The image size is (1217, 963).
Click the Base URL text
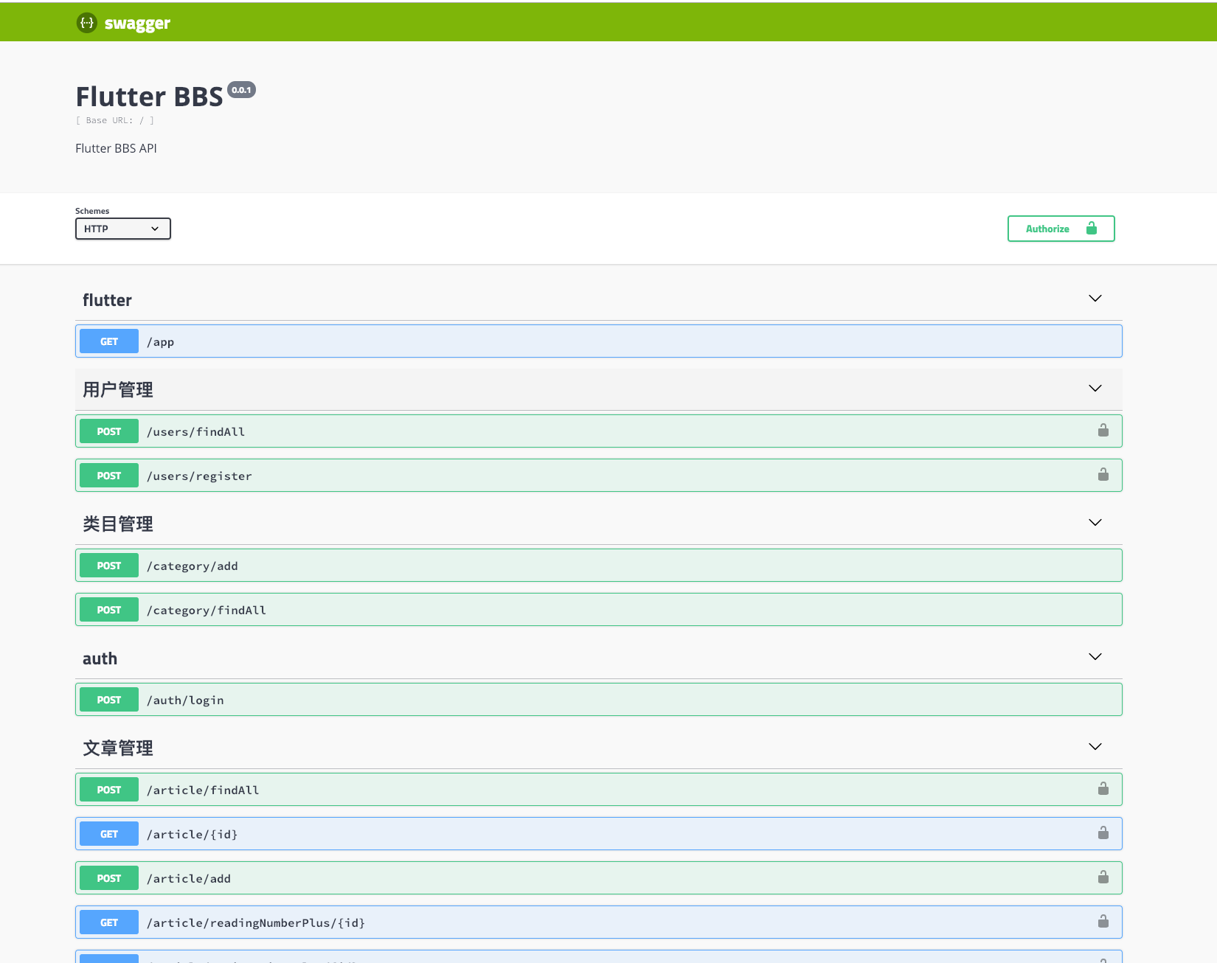pyautogui.click(x=115, y=120)
